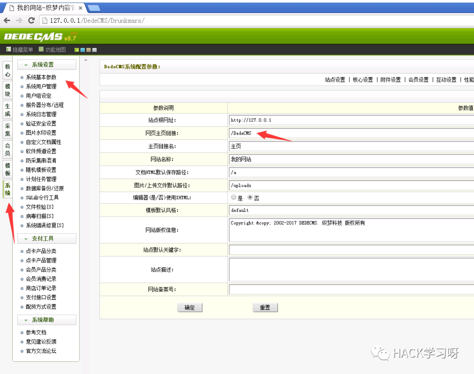
Task: Open 随机模板设置 menu item
Action: (41, 170)
